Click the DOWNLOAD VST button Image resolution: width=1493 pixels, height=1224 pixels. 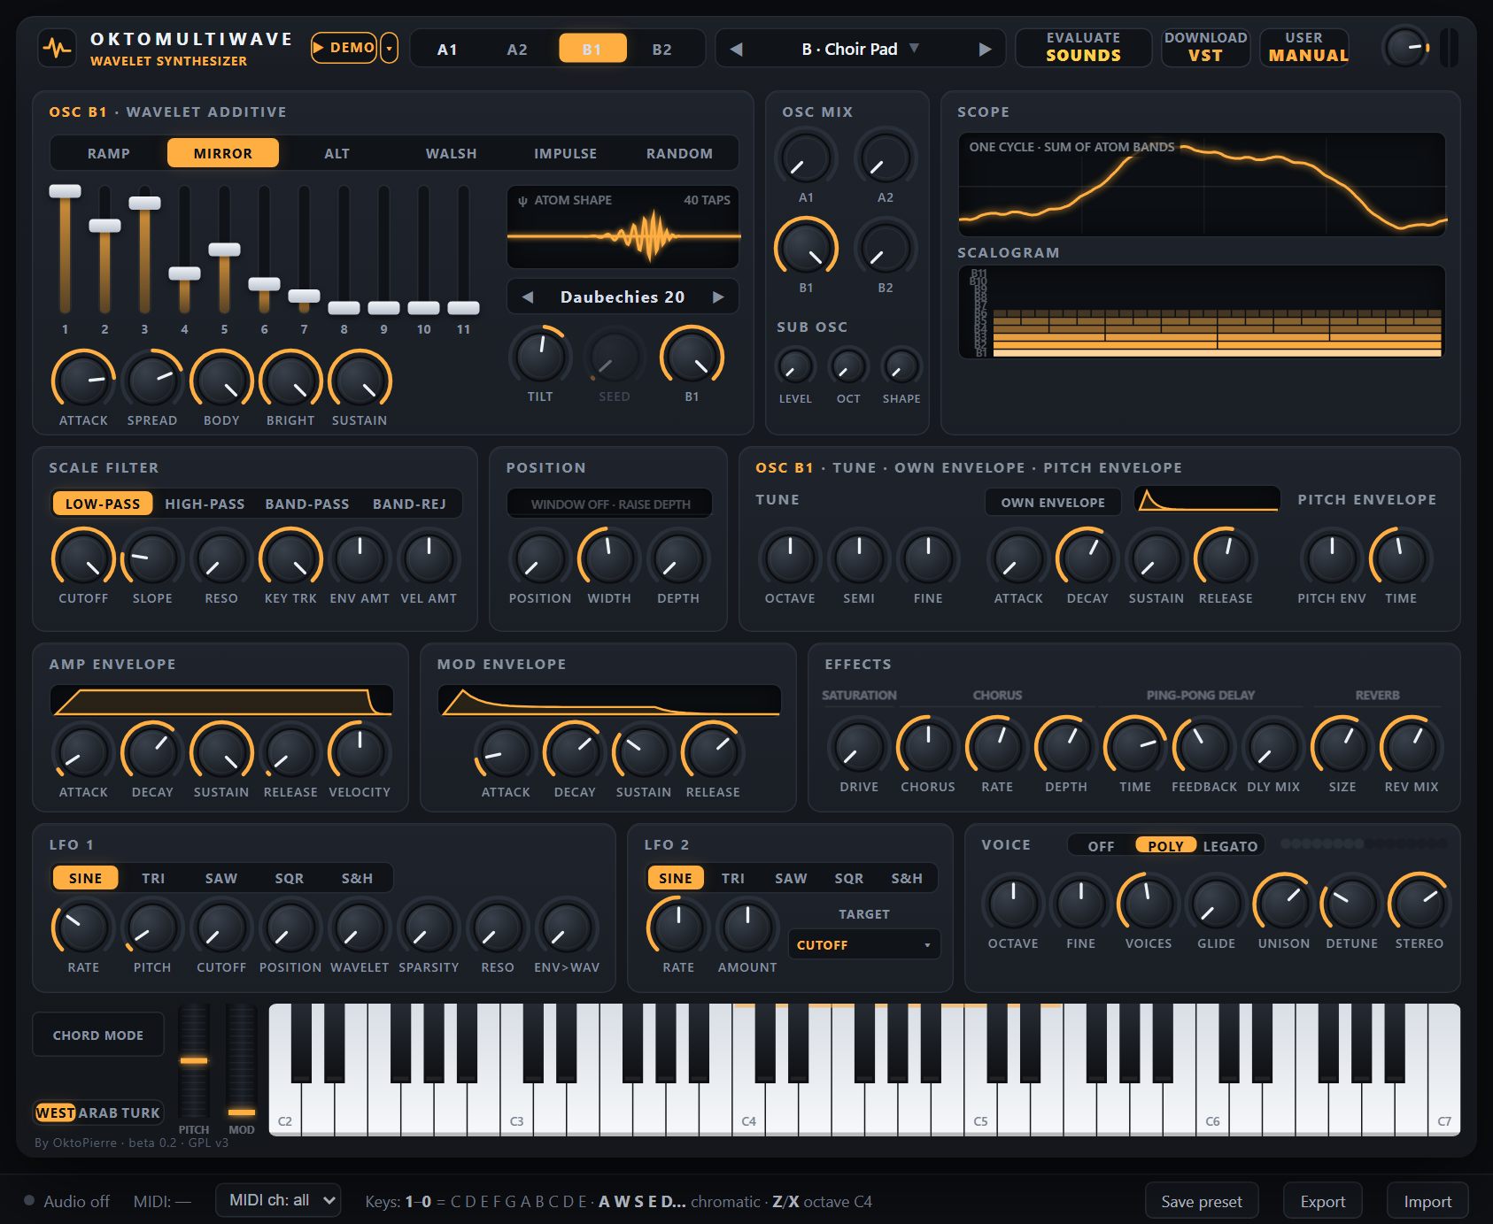click(1205, 48)
